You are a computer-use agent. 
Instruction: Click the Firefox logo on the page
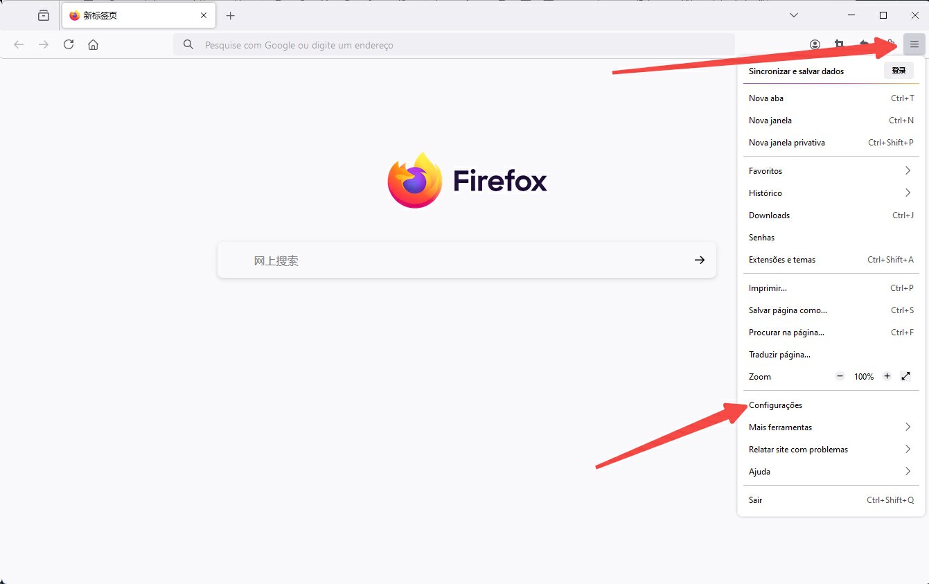tap(414, 180)
